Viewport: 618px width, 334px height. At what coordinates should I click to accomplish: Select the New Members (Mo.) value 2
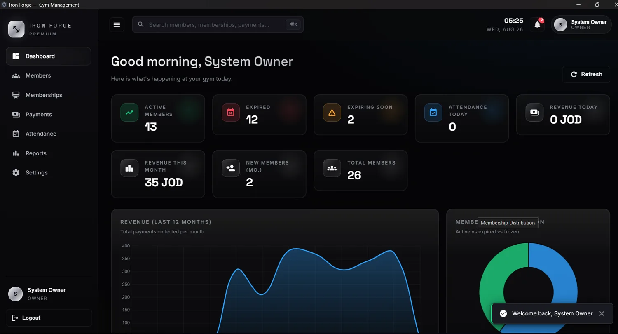249,183
